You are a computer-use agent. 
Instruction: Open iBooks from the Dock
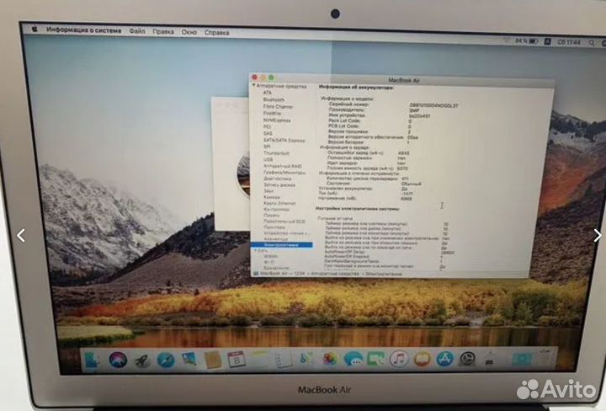coord(422,359)
